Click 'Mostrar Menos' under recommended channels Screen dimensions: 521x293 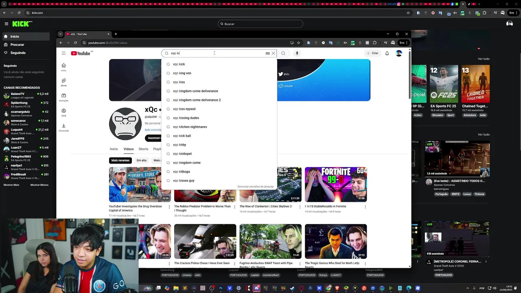pos(39,185)
